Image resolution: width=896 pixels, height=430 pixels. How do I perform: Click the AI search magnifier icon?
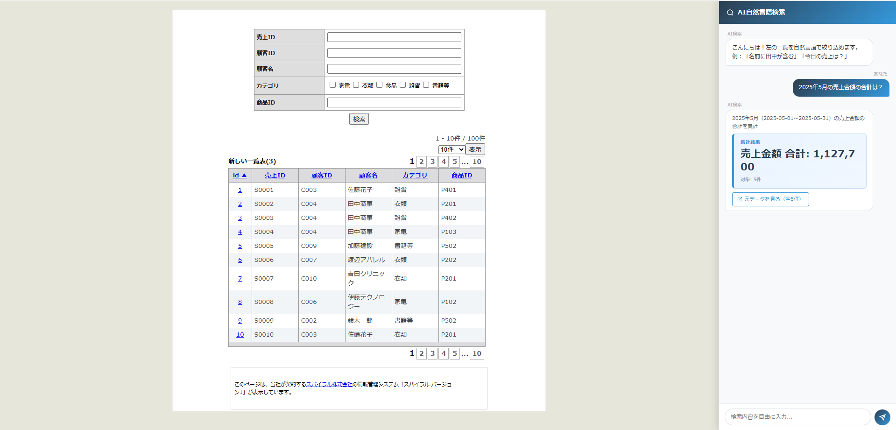tap(730, 13)
